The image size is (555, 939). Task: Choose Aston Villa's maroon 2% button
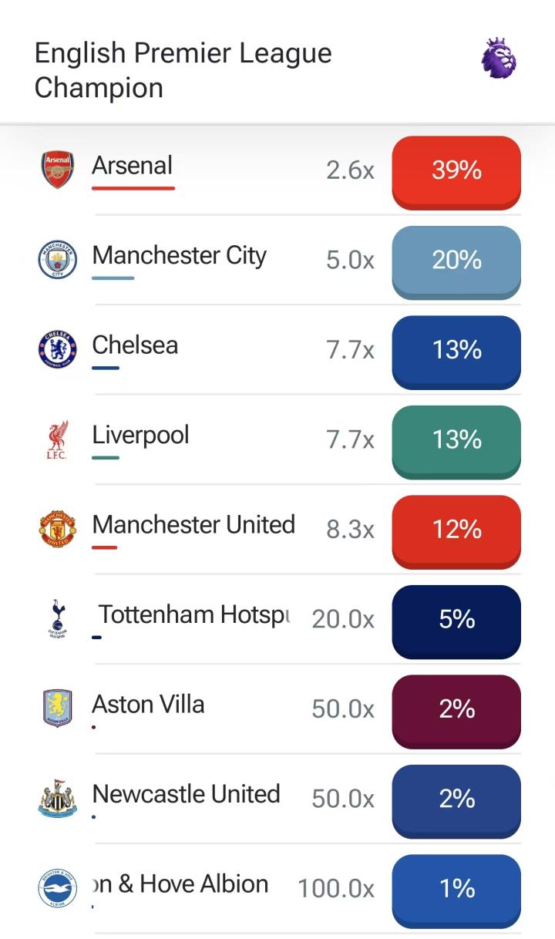pos(456,711)
